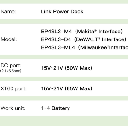This screenshot has height=126, width=128.
Task: Select the Link Power Dock text
Action: point(62,12)
